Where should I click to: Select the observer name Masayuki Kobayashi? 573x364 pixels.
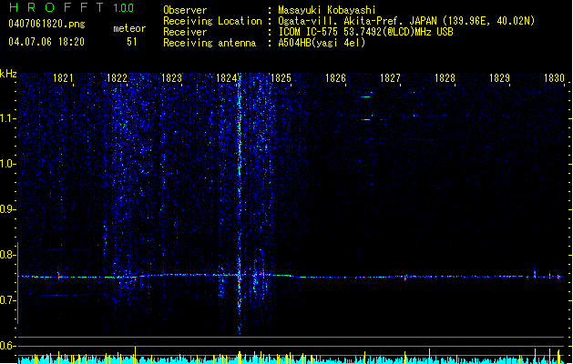coord(327,10)
